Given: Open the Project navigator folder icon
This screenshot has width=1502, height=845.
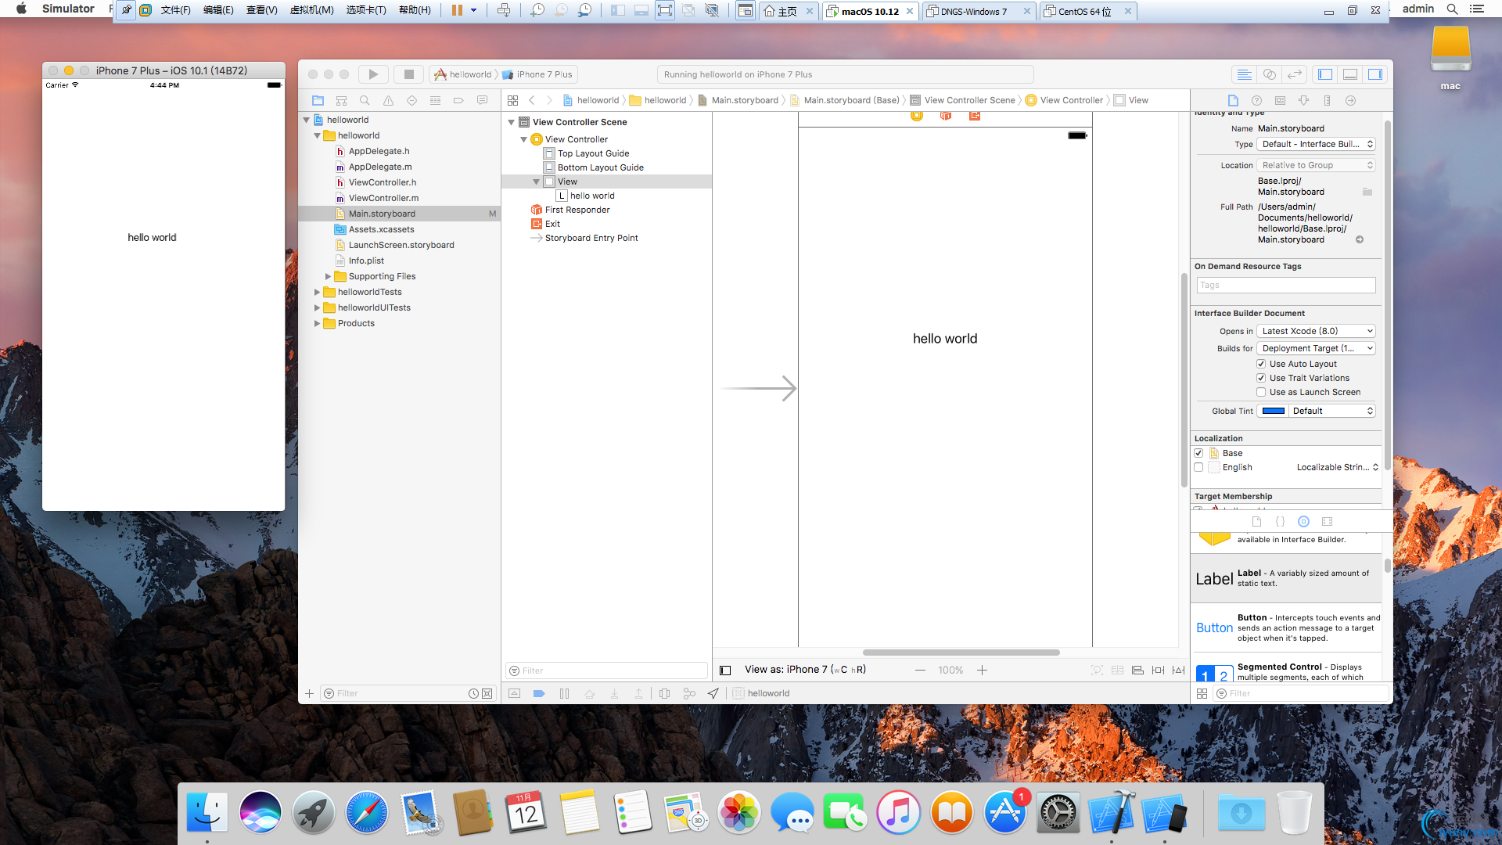Looking at the screenshot, I should coord(318,100).
